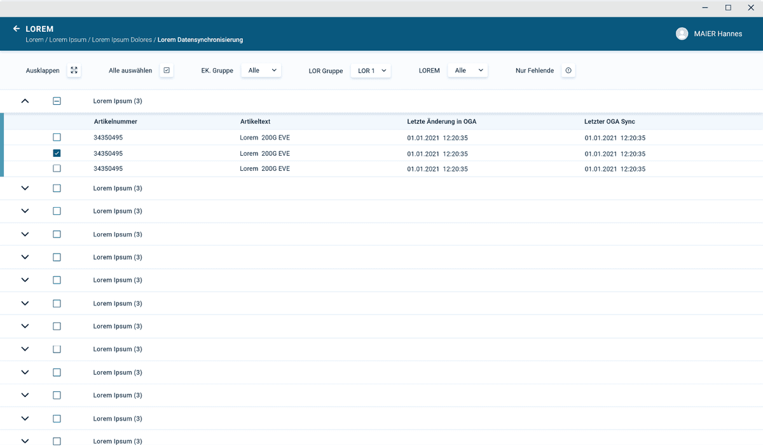Screen dimensions: 763x446
Task: Toggle the Nur Fehlende filter icon
Action: (x=568, y=71)
